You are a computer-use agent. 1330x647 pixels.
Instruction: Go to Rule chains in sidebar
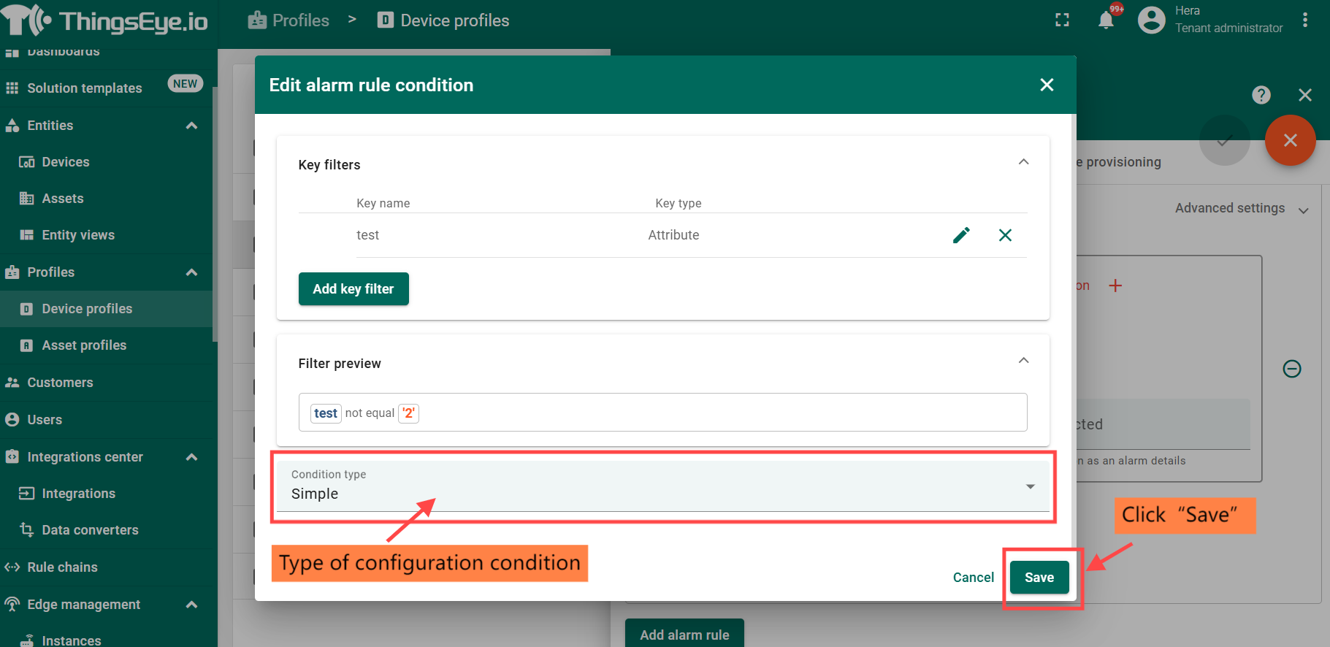pos(62,567)
